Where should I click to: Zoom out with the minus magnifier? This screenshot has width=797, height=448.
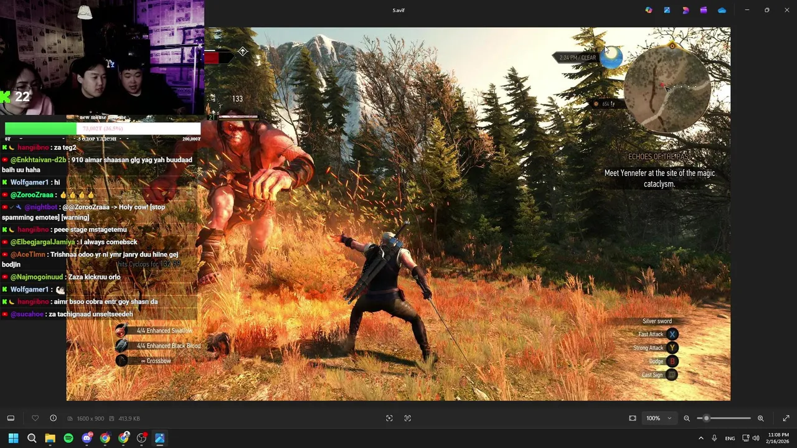(687, 418)
